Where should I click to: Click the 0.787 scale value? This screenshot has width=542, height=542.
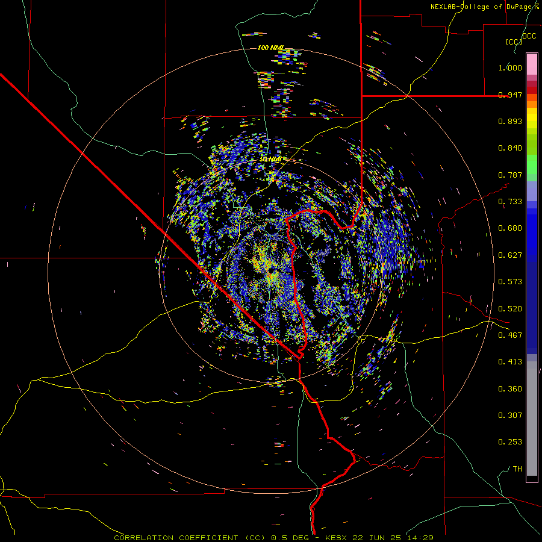coord(510,175)
